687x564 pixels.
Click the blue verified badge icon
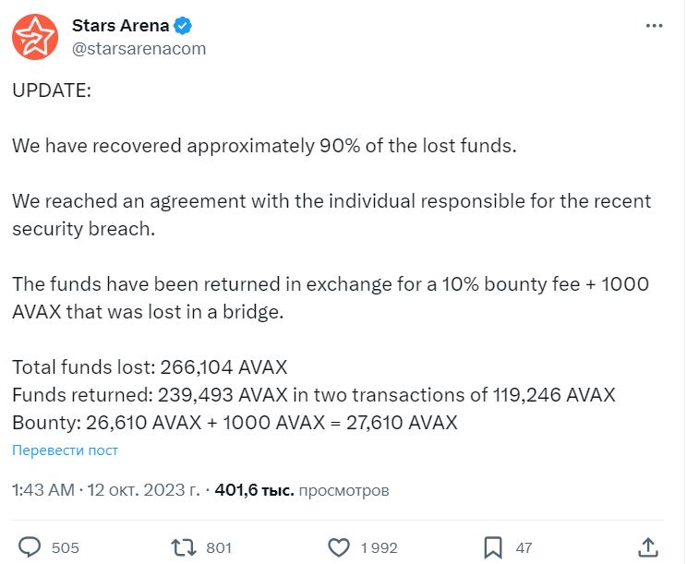point(183,26)
